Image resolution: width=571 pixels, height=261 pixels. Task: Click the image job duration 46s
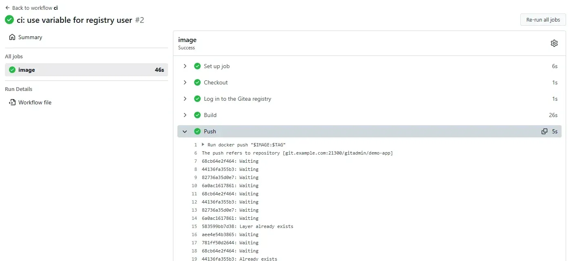click(159, 70)
